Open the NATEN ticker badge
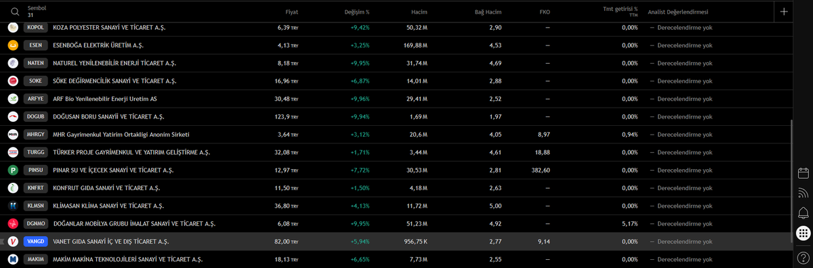Screen dimensions: 813x268 [x=35, y=63]
